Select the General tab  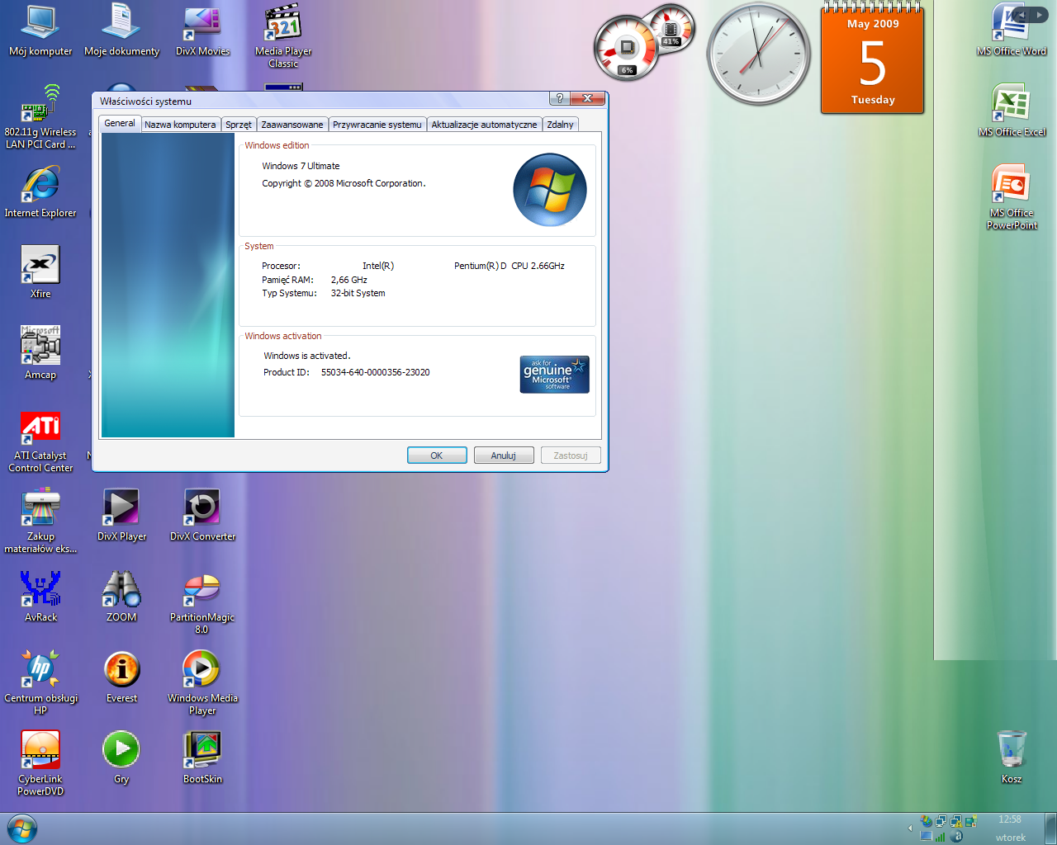click(x=120, y=123)
